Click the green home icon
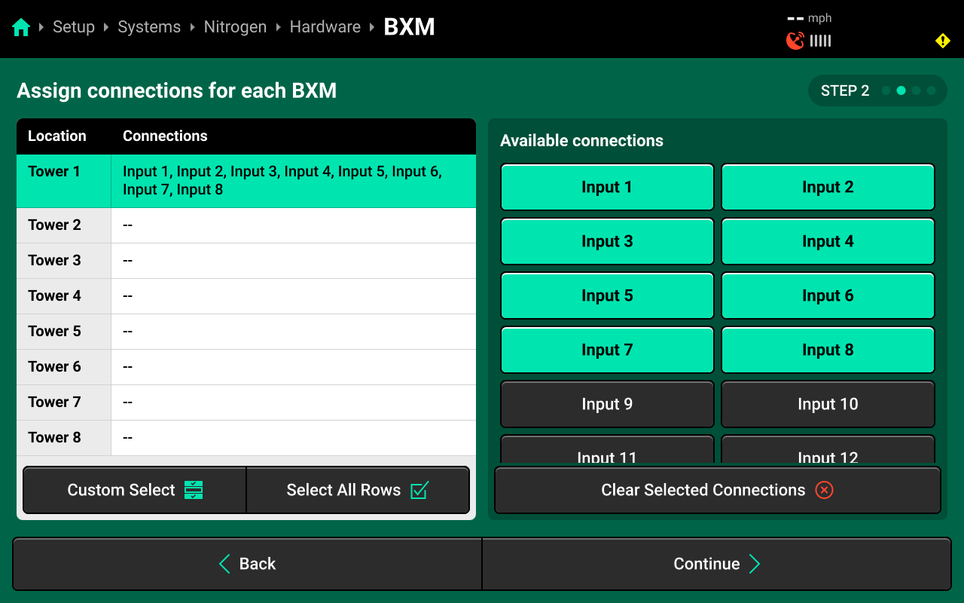The image size is (964, 603). click(x=21, y=28)
